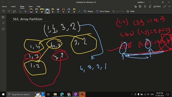Open the selected blue pen options arrow
This screenshot has height=97, width=172.
coord(49,13)
